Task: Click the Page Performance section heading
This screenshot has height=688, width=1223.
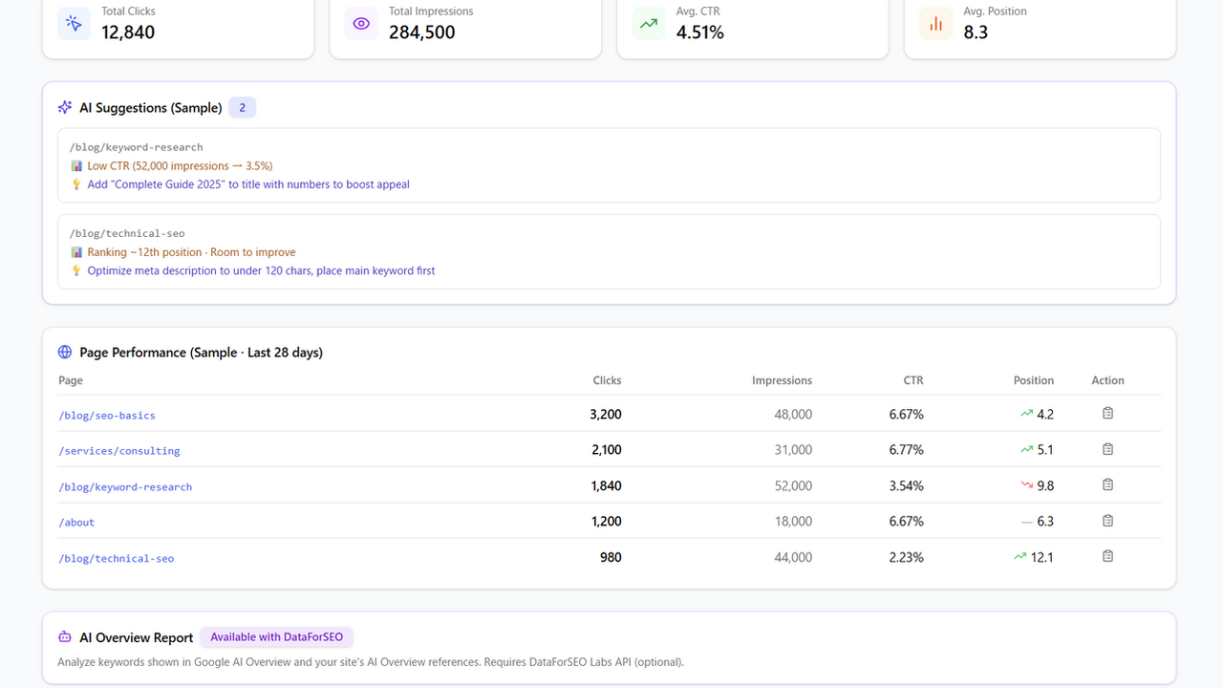Action: coord(201,353)
